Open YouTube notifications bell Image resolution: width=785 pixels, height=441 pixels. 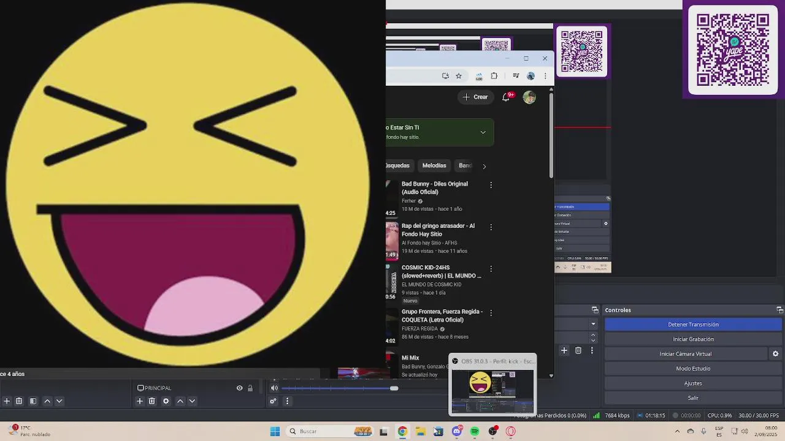507,97
